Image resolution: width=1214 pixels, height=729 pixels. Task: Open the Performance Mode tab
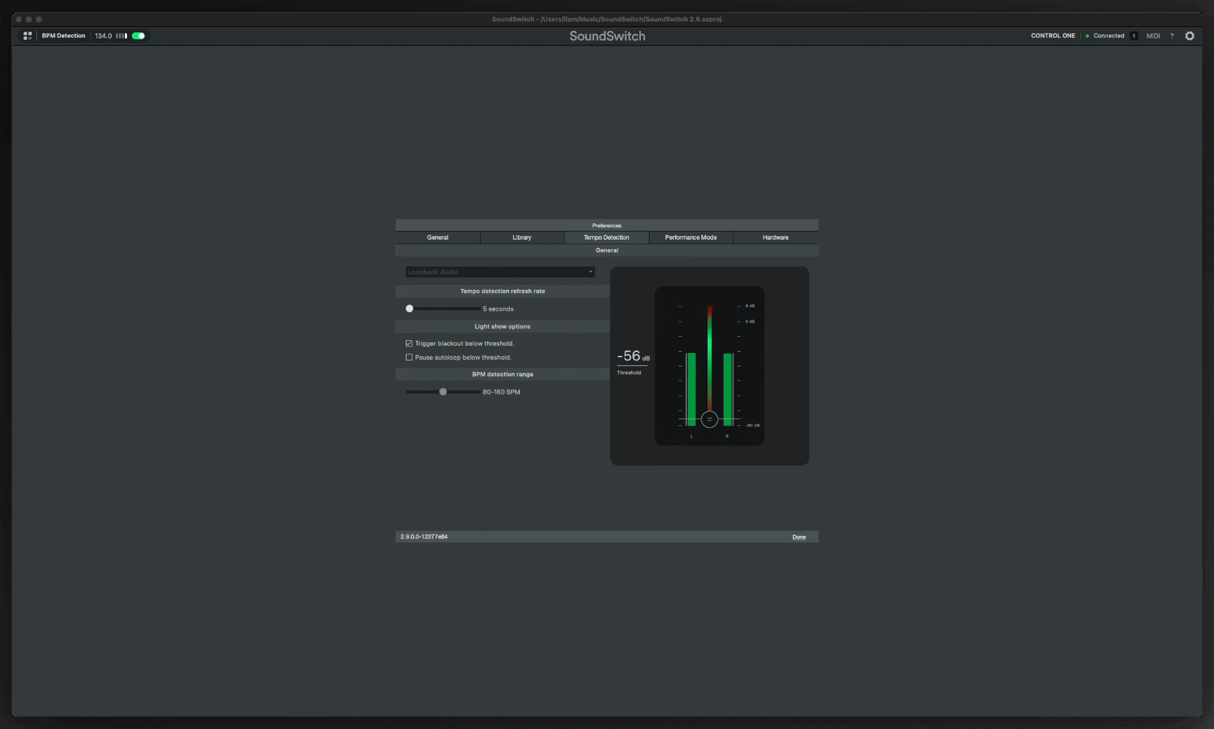click(691, 238)
